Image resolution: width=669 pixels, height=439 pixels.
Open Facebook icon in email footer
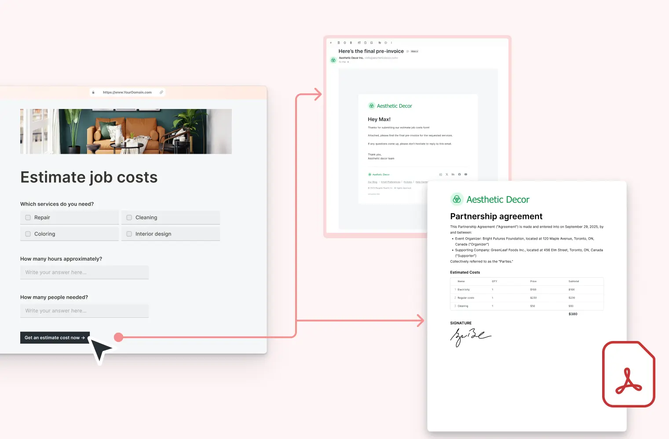tap(460, 174)
